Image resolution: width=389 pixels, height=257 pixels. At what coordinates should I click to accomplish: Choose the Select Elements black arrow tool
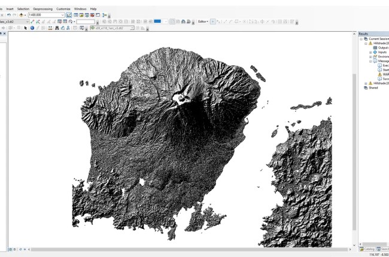(26, 28)
